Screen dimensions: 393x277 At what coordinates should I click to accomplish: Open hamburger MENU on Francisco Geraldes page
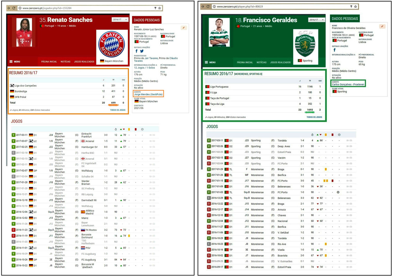coord(210,62)
